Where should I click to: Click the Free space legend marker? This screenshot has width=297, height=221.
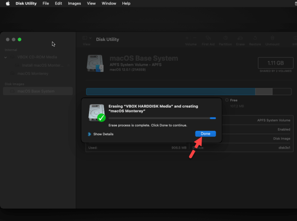tap(227, 100)
